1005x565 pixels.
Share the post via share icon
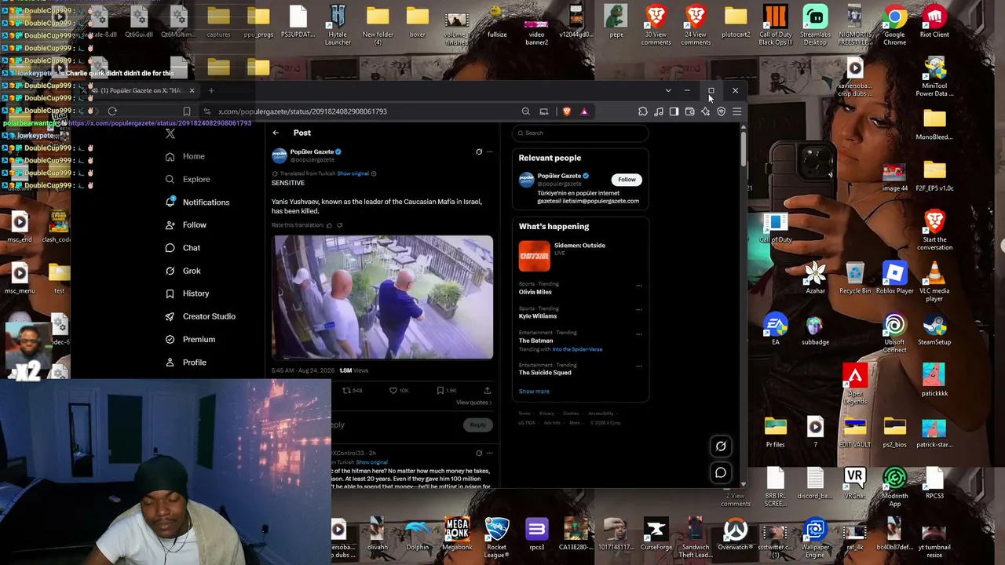[487, 390]
